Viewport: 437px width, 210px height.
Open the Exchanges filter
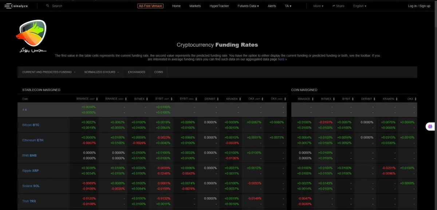point(137,72)
